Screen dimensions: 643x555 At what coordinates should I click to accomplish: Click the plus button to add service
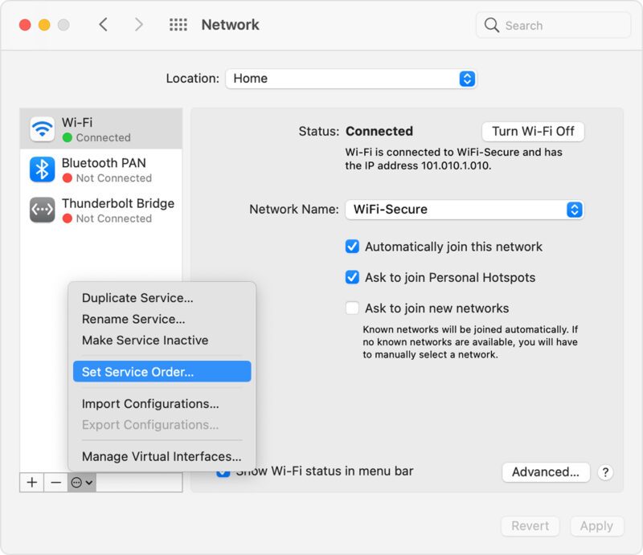(x=32, y=483)
